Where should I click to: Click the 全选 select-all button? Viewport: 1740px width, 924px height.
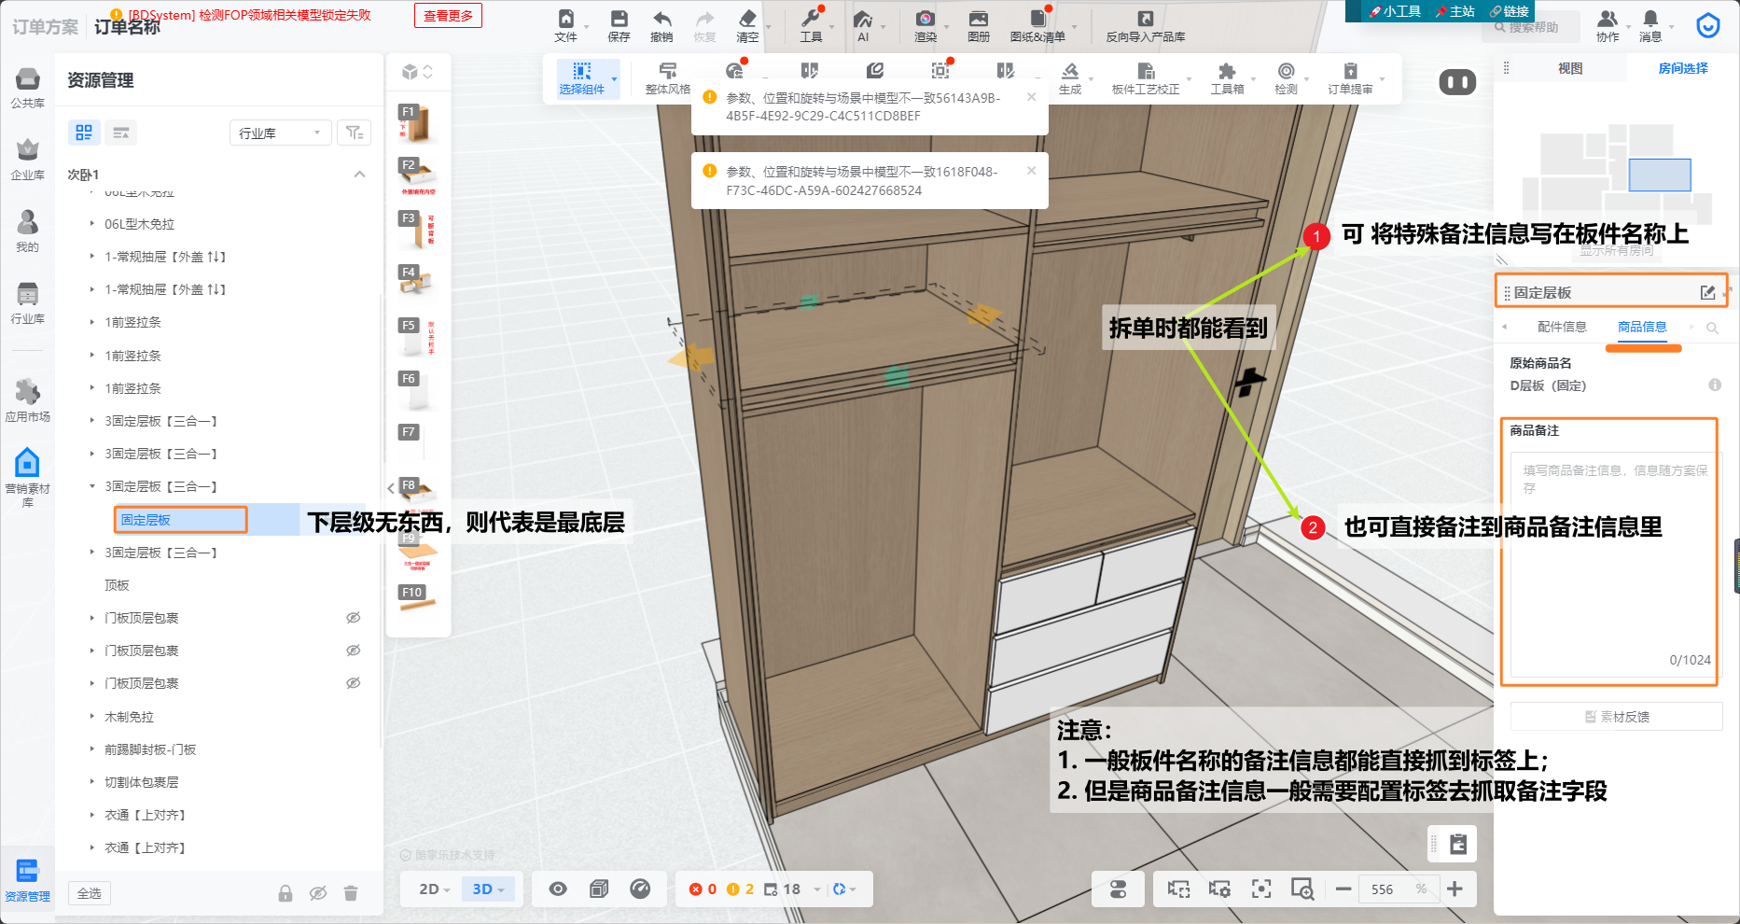point(90,893)
